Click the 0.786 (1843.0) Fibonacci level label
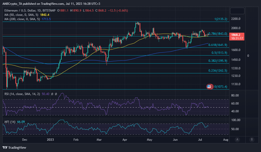This screenshot has width=261, height=152. [218, 34]
